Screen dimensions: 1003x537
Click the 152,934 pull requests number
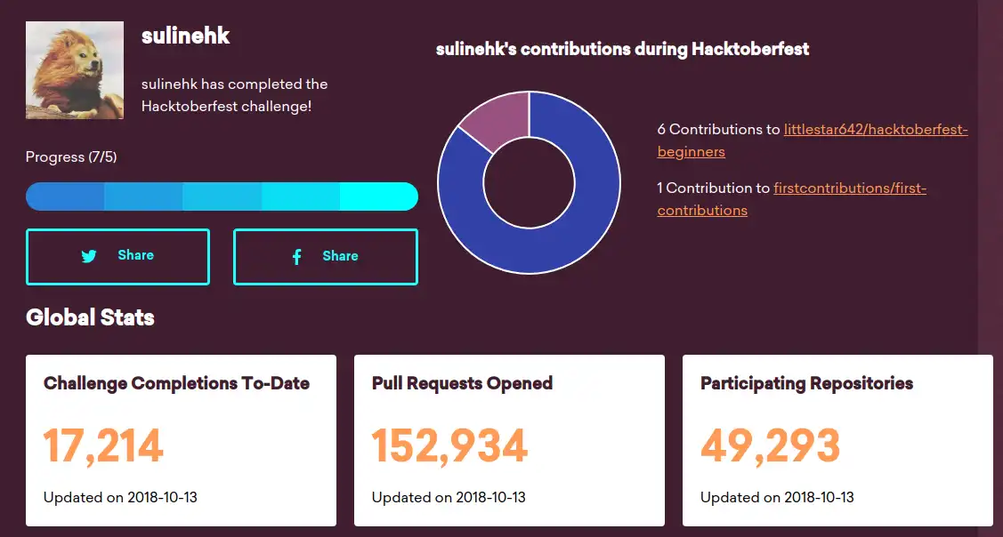click(x=449, y=446)
